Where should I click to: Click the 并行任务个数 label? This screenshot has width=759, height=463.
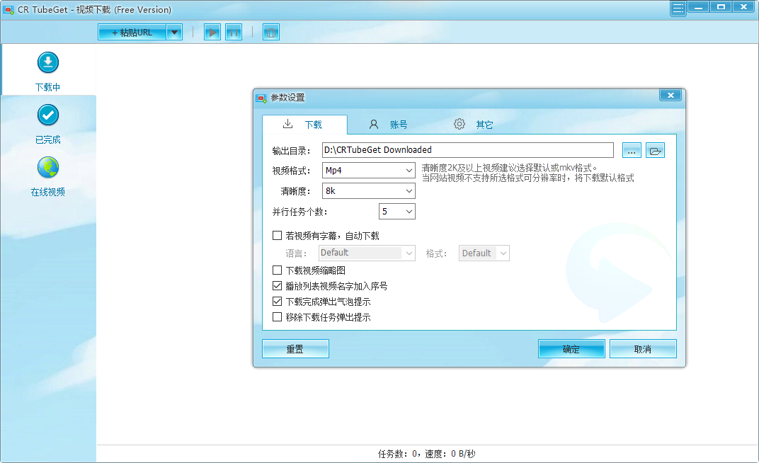pos(300,212)
